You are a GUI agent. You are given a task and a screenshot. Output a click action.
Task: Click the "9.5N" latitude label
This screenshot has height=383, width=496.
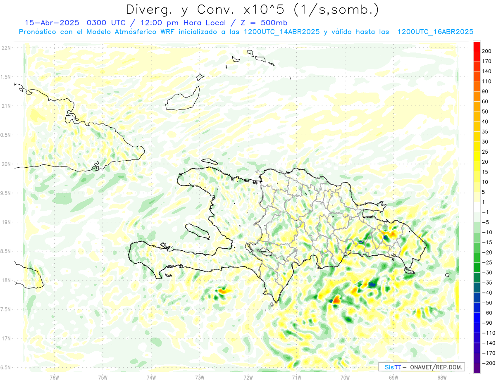click(6, 193)
